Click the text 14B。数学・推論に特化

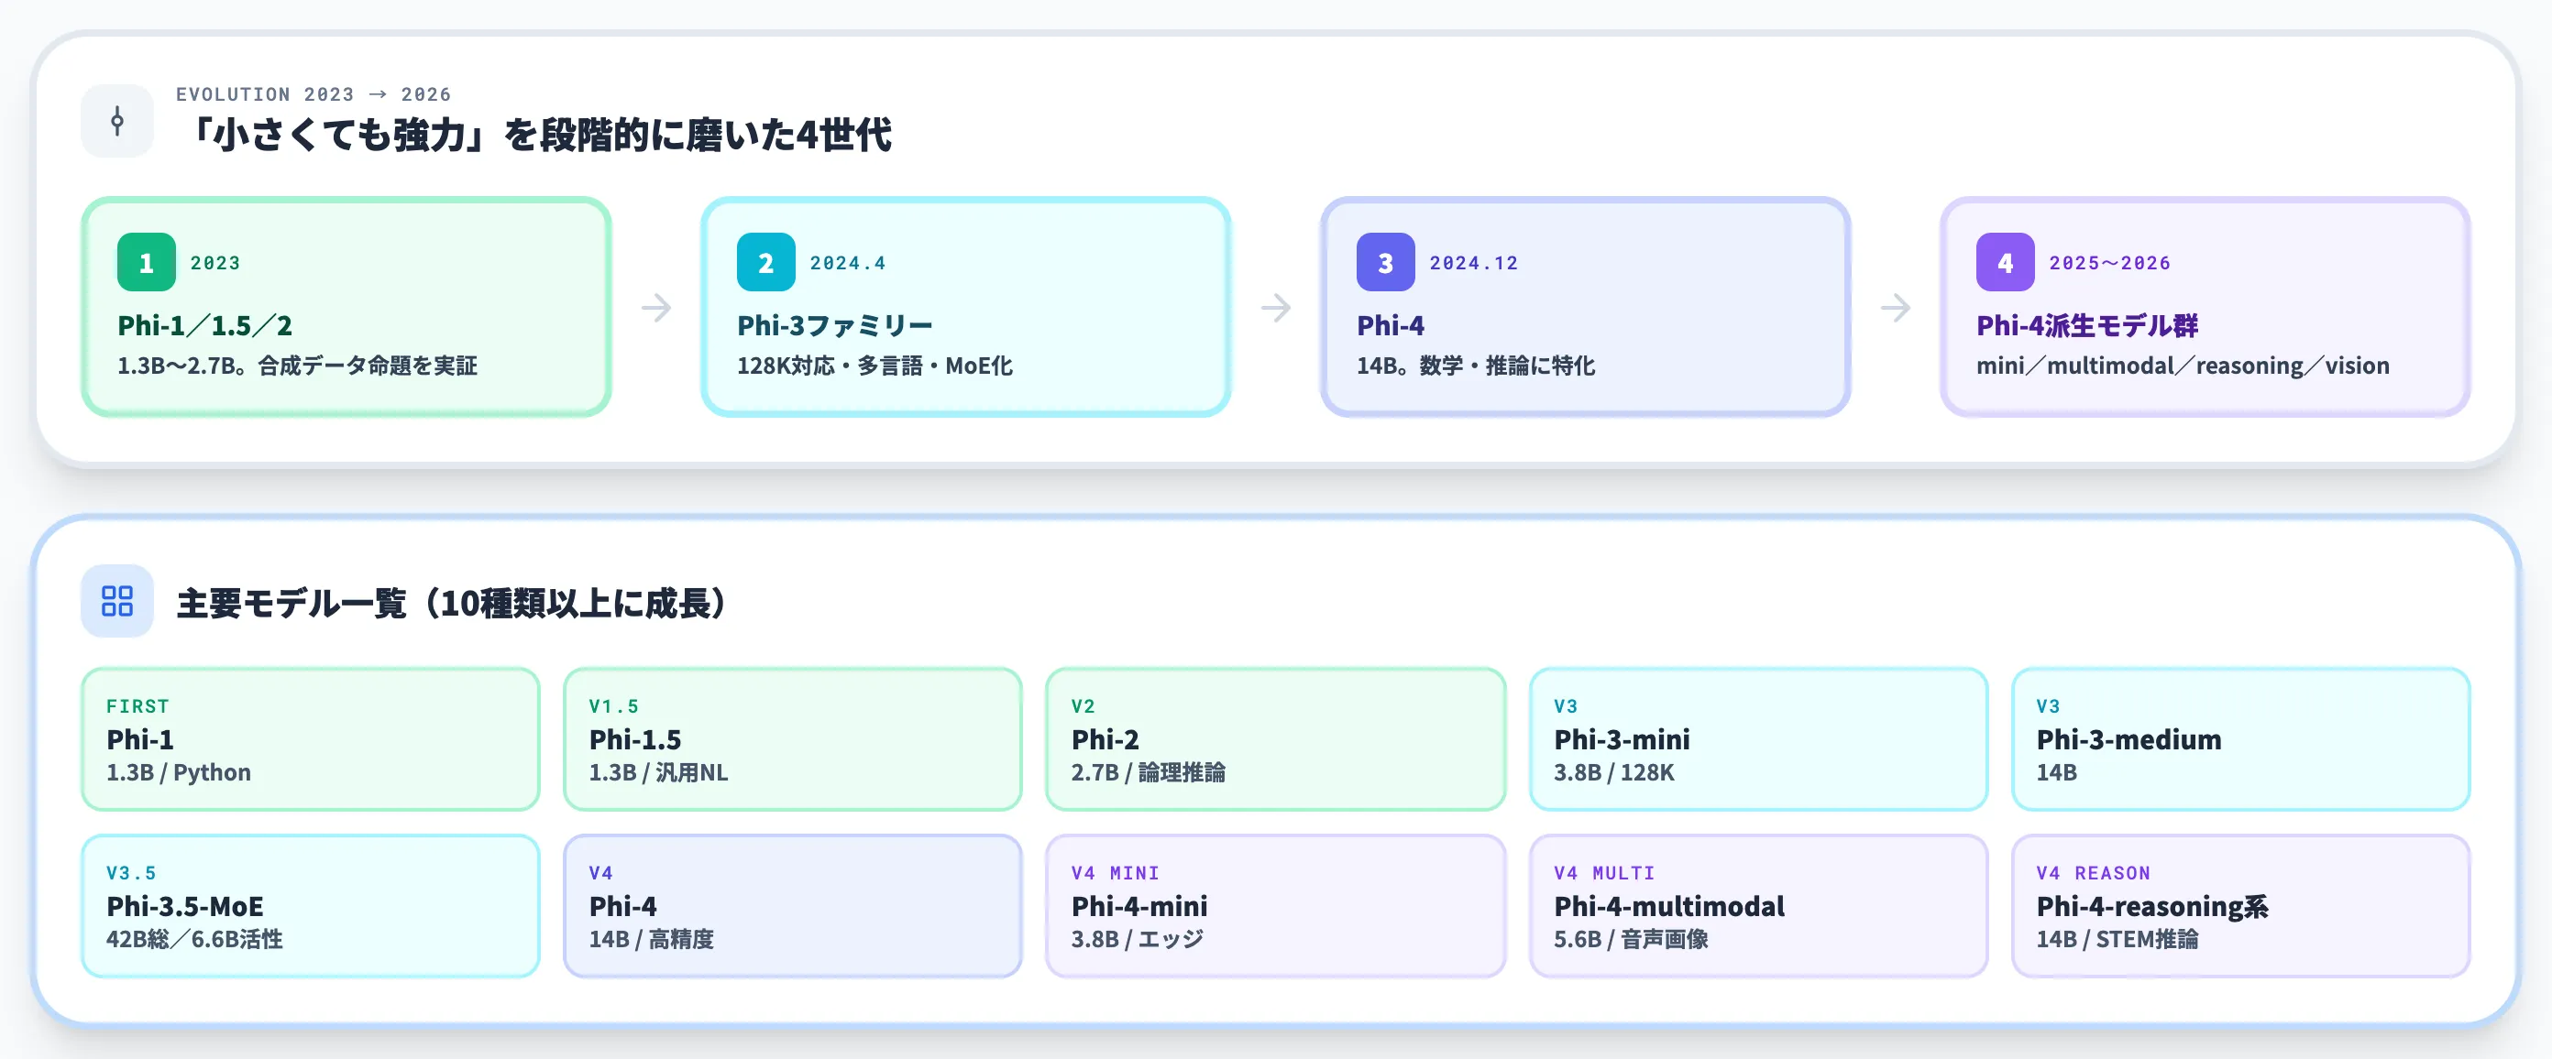[1475, 366]
